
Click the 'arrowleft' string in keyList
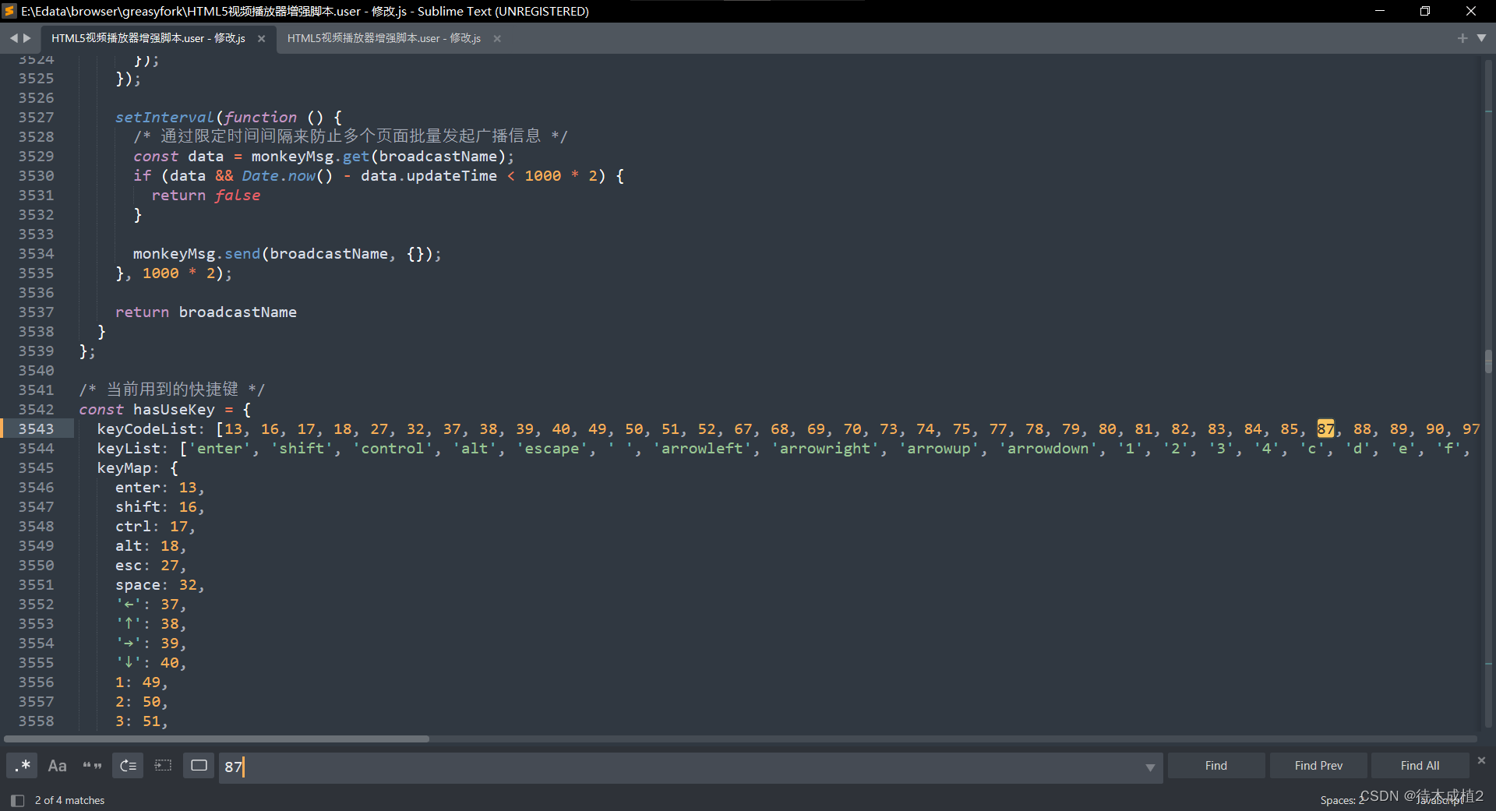click(703, 448)
